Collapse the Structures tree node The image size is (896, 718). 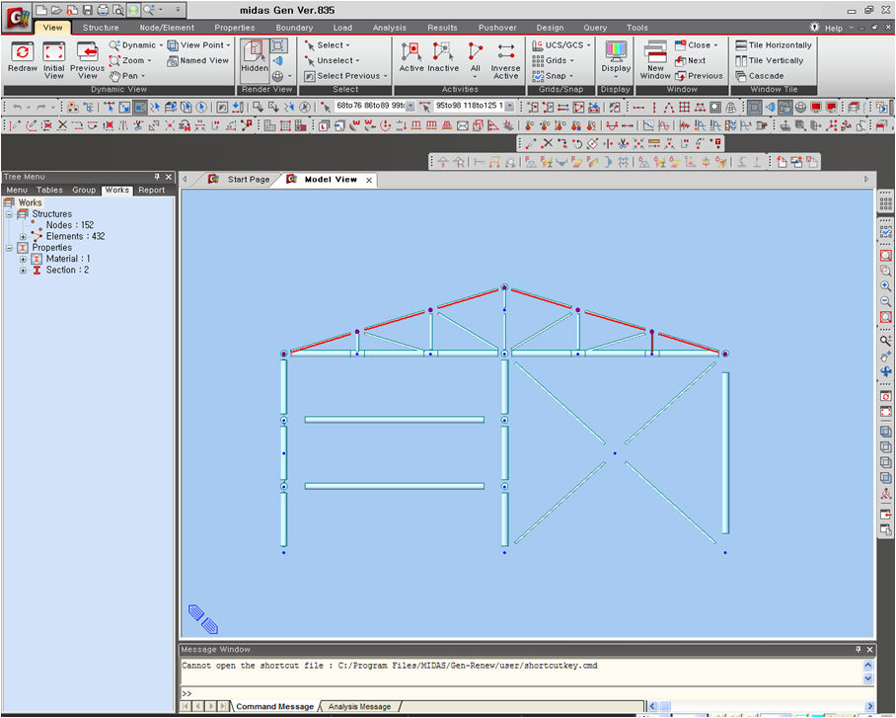tap(9, 214)
